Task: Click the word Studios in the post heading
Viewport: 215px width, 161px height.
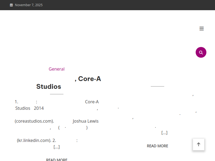Action: (49, 87)
